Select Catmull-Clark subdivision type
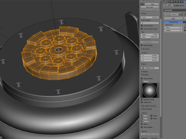The height and width of the screenshot is (139, 186). pos(174,22)
